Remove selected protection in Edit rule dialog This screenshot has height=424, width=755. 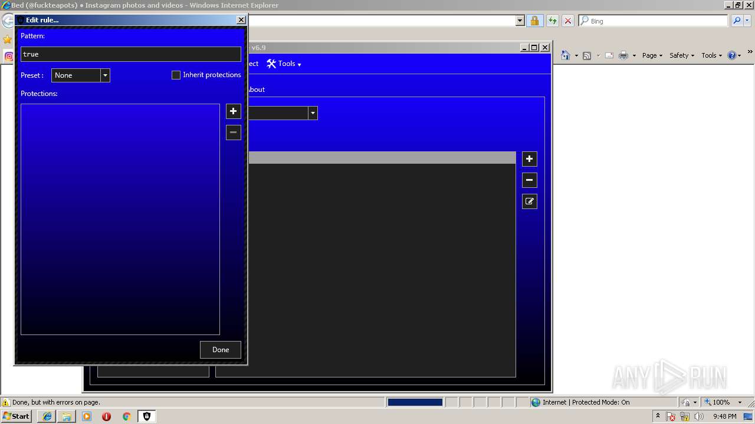pyautogui.click(x=234, y=132)
